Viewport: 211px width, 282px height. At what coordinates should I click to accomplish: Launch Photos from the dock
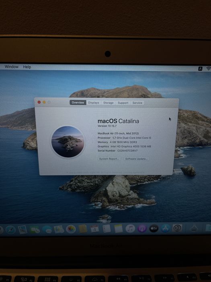[71, 229]
